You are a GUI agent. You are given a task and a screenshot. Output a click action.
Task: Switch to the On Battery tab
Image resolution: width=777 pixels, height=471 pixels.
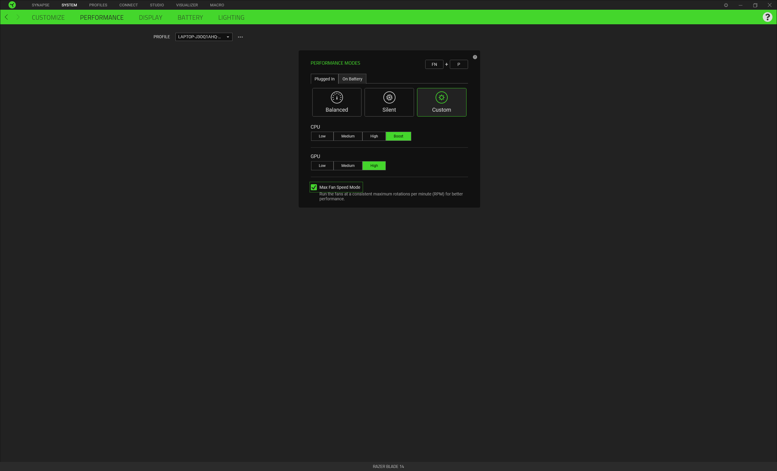(352, 79)
